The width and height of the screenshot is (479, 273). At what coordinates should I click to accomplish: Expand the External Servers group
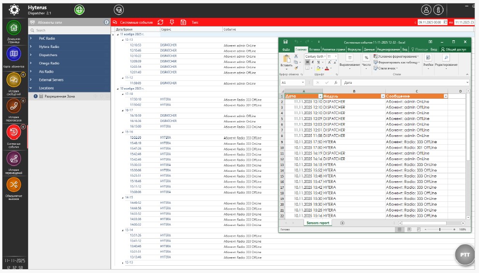point(31,79)
